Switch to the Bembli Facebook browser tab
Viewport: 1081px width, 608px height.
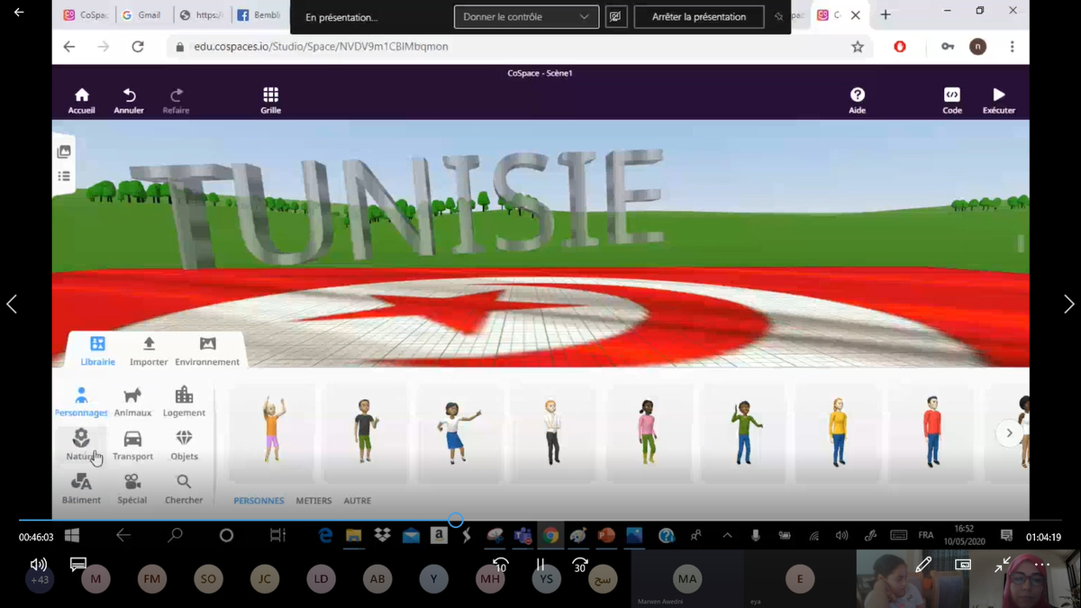tap(259, 15)
